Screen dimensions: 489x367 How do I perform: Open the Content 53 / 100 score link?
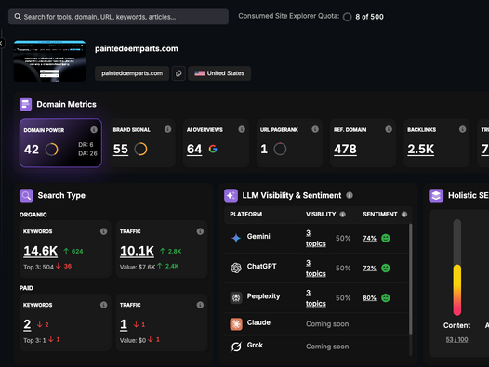[456, 339]
